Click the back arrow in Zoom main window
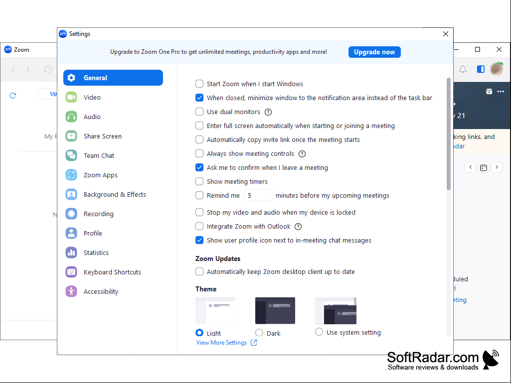 13,69
